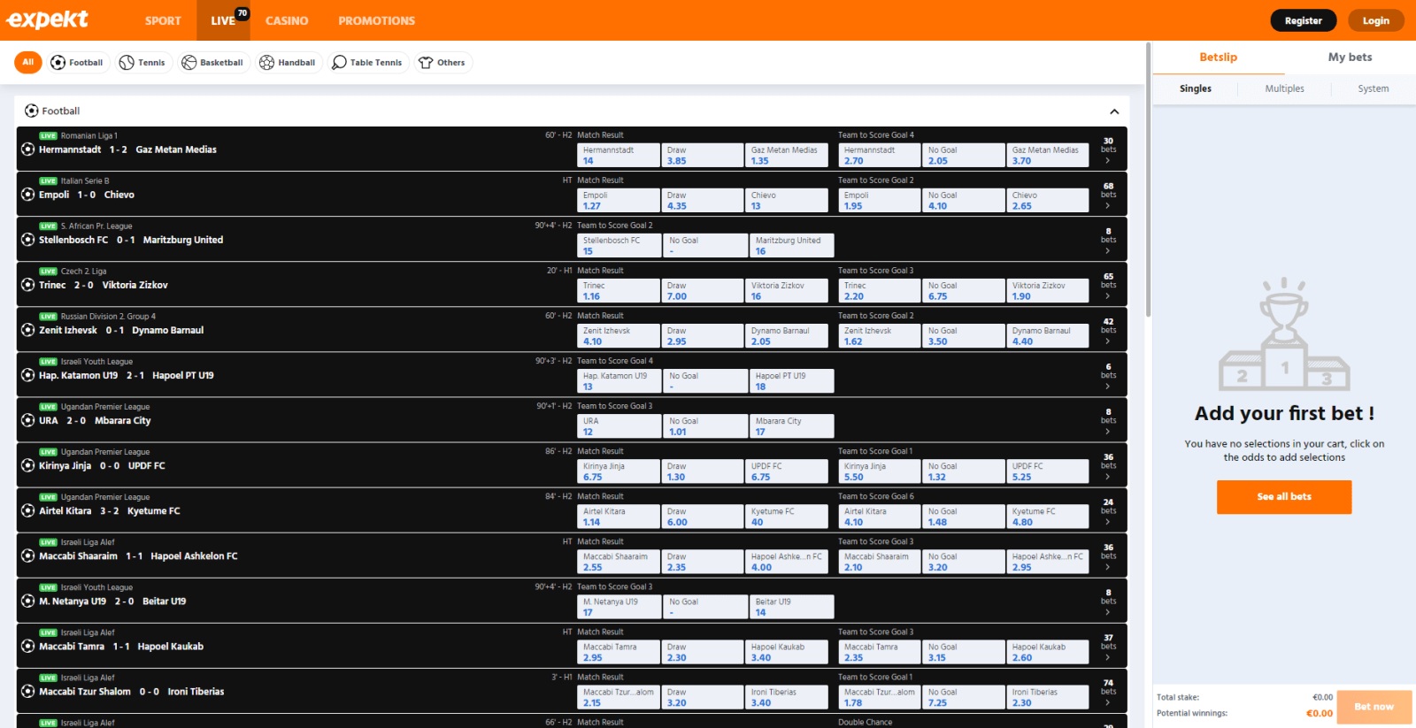1416x728 pixels.
Task: Open Trinec vs Viktoria Zizkov match
Action: 104,285
